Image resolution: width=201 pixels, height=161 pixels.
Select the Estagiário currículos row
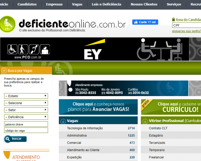click(x=171, y=135)
